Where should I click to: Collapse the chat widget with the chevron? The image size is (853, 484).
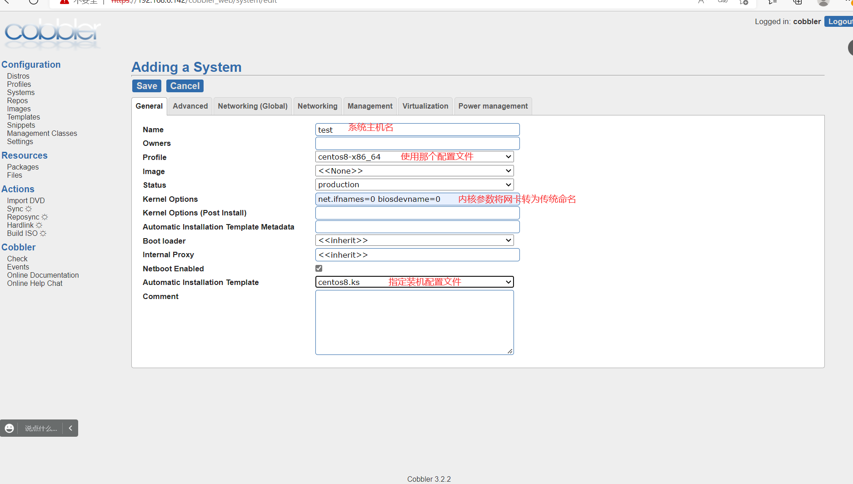point(70,428)
